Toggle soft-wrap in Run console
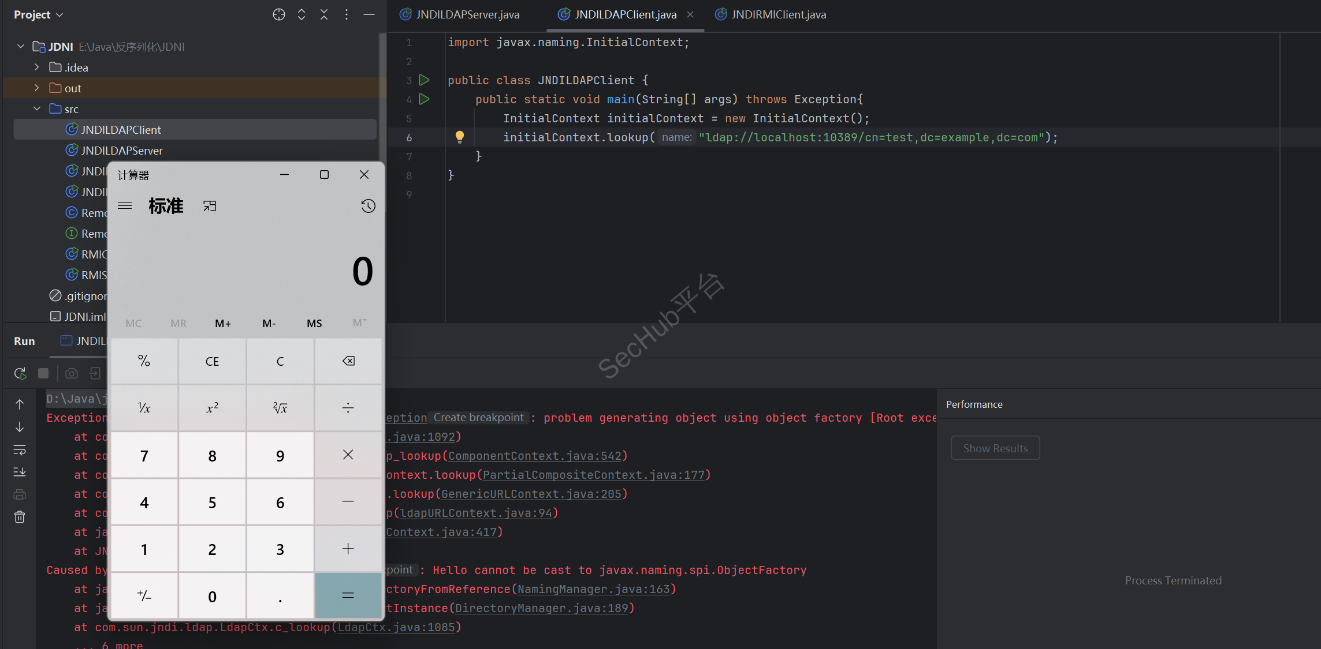This screenshot has height=649, width=1321. (20, 449)
